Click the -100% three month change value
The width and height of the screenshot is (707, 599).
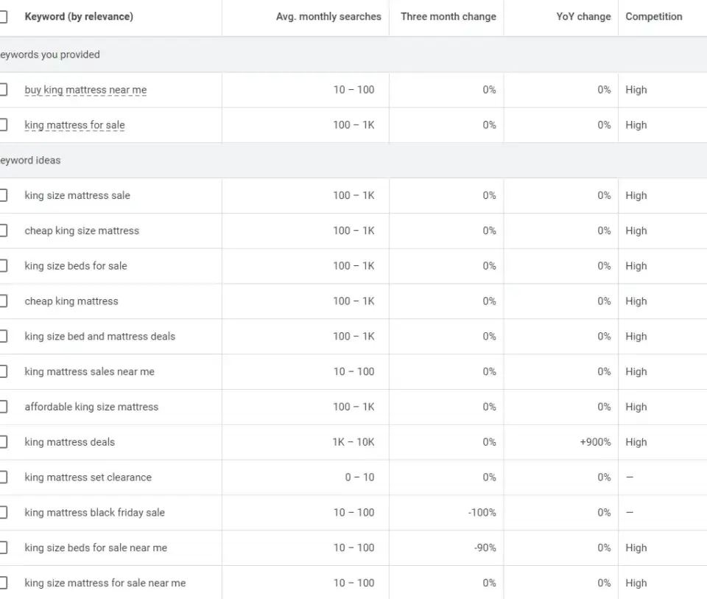tap(482, 512)
